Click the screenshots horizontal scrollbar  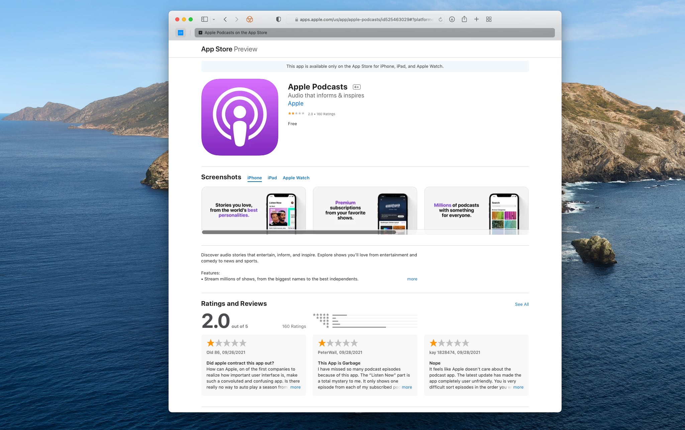[x=299, y=232]
